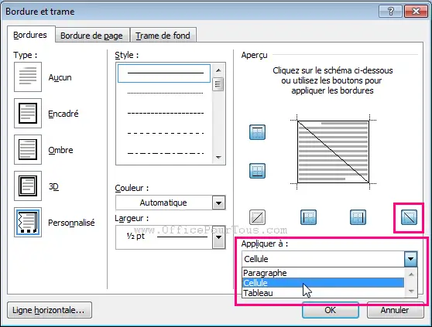The image size is (432, 327).
Task: Switch to the Trame de fond tab
Action: [163, 36]
